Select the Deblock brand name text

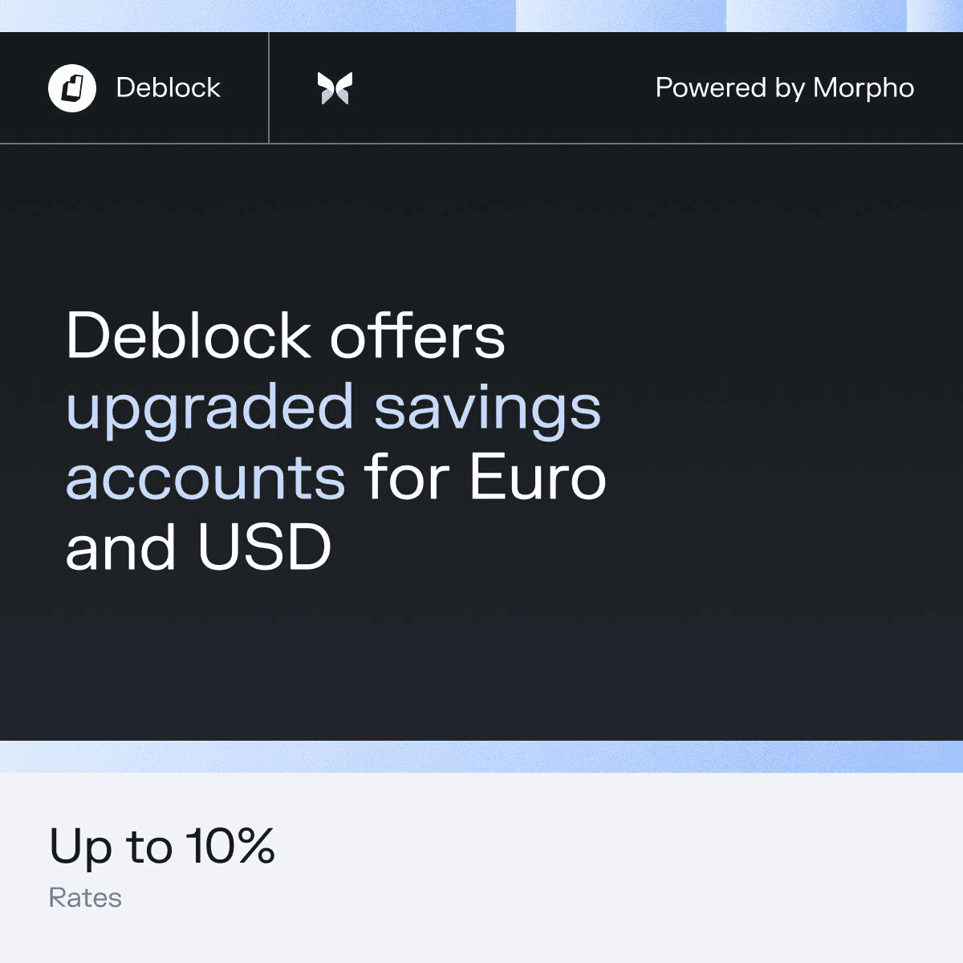pos(168,87)
